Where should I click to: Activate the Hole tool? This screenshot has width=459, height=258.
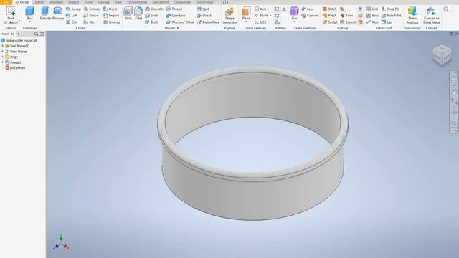pyautogui.click(x=128, y=14)
